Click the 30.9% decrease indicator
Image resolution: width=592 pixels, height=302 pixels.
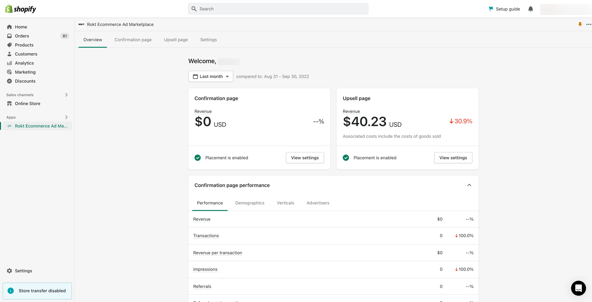click(461, 121)
